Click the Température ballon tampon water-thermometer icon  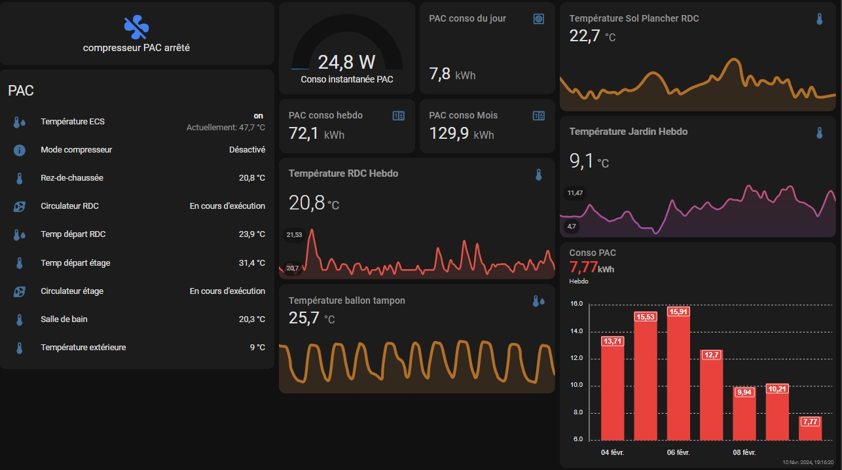click(538, 301)
